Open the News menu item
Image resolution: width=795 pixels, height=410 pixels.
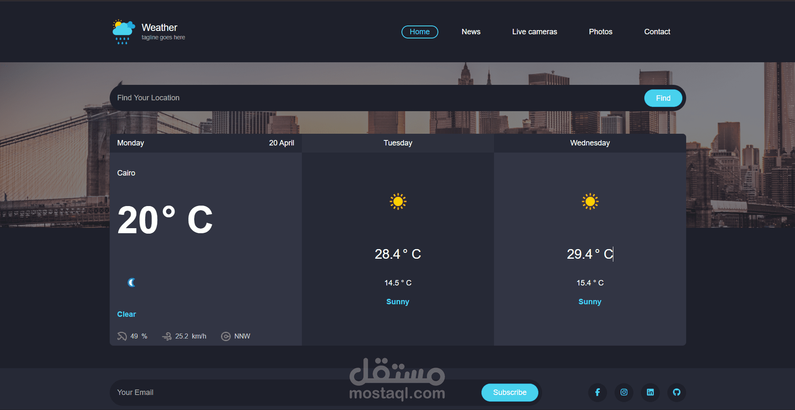pos(471,32)
